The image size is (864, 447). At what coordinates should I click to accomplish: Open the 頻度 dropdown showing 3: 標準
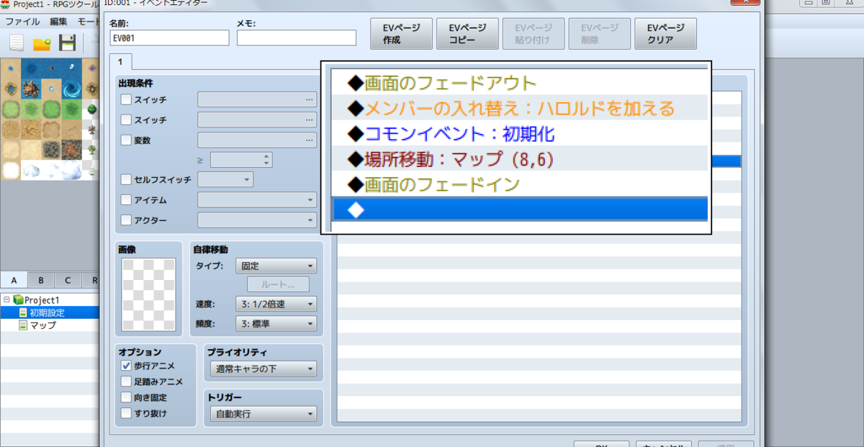pyautogui.click(x=276, y=324)
